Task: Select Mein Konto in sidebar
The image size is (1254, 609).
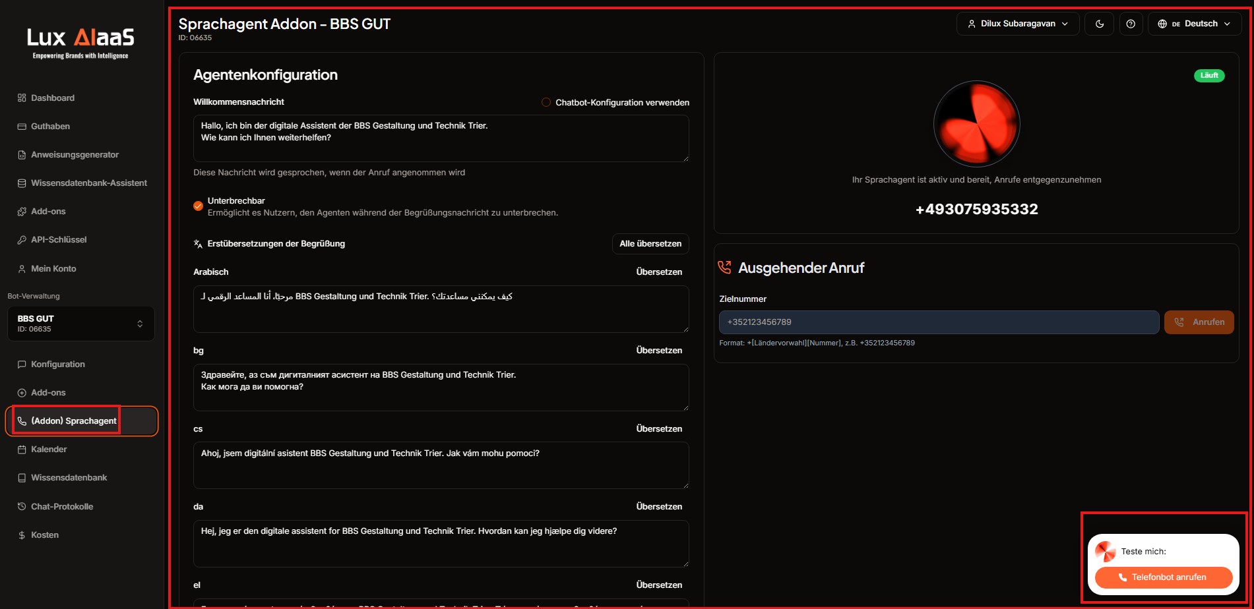Action: coord(53,269)
